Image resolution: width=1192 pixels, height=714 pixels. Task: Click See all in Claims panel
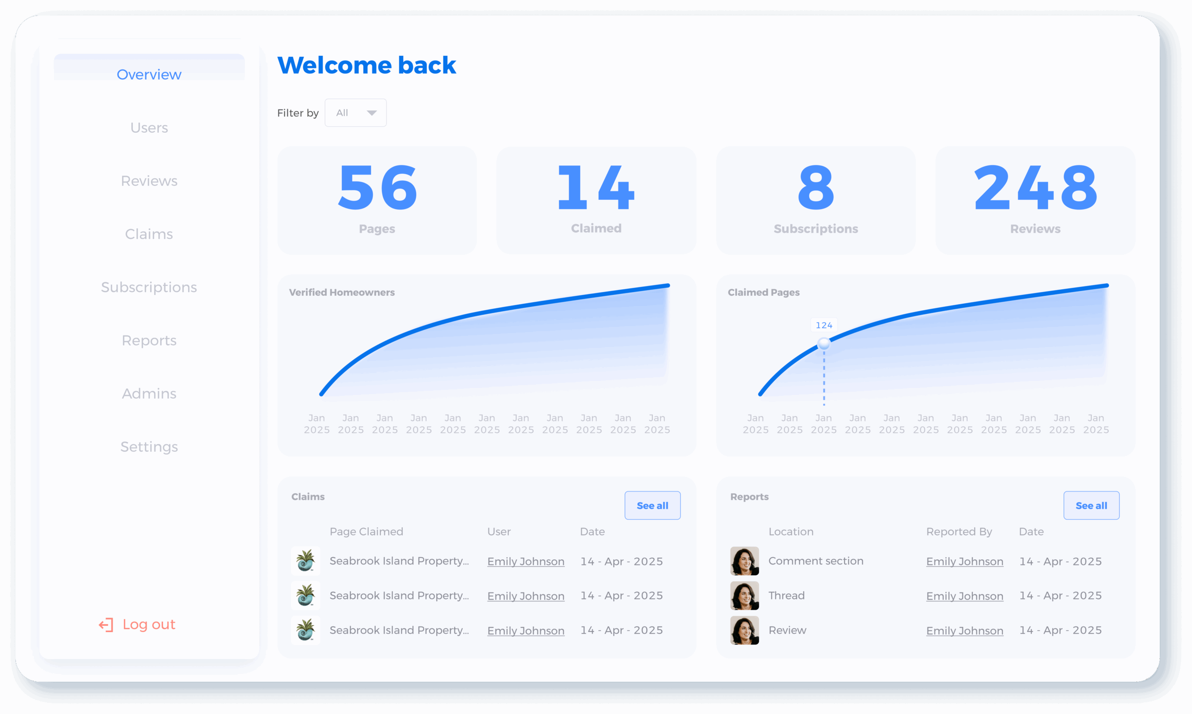tap(652, 505)
